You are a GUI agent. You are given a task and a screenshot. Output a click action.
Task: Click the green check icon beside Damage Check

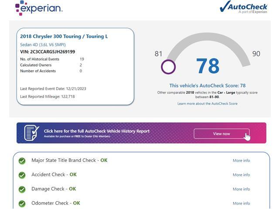click(22, 189)
